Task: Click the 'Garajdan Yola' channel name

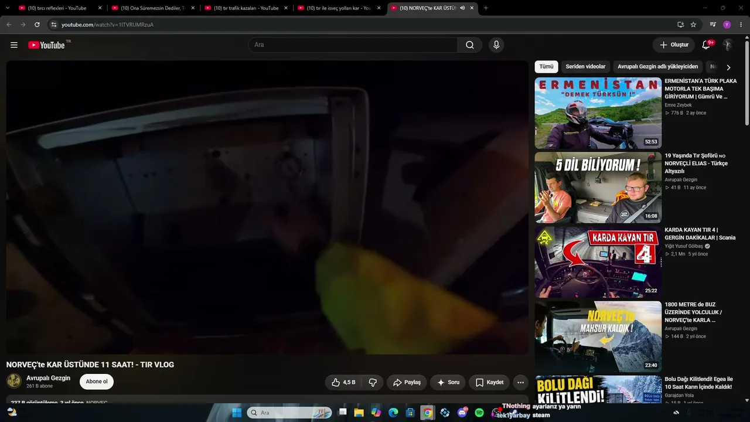Action: tap(679, 396)
